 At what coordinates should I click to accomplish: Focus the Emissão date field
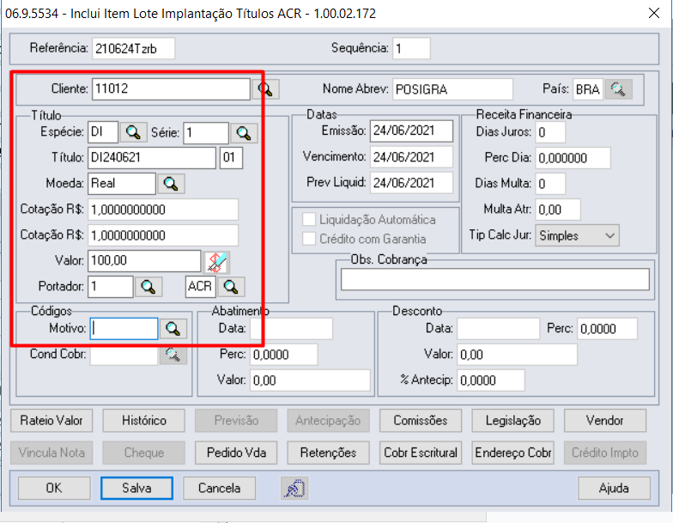(411, 131)
